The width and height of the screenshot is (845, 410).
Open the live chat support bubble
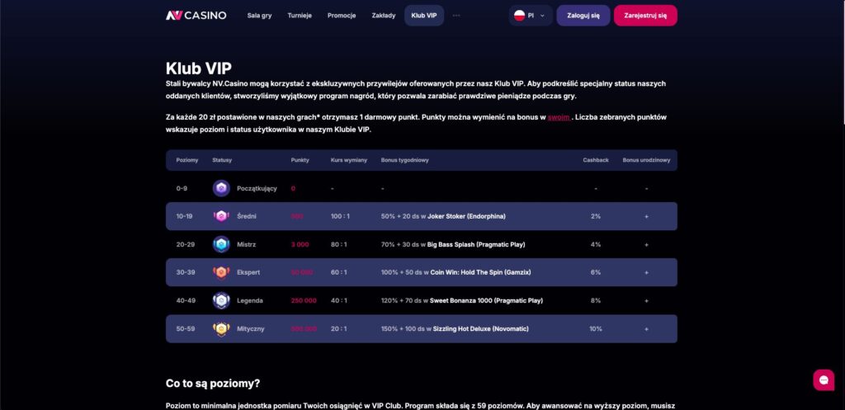click(x=823, y=379)
